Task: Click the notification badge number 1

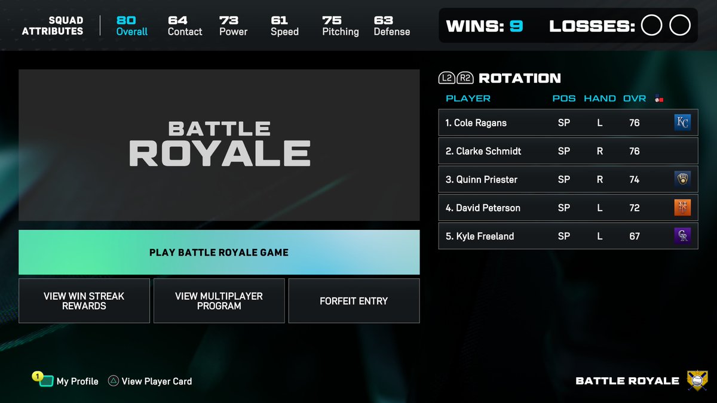Action: (x=37, y=376)
